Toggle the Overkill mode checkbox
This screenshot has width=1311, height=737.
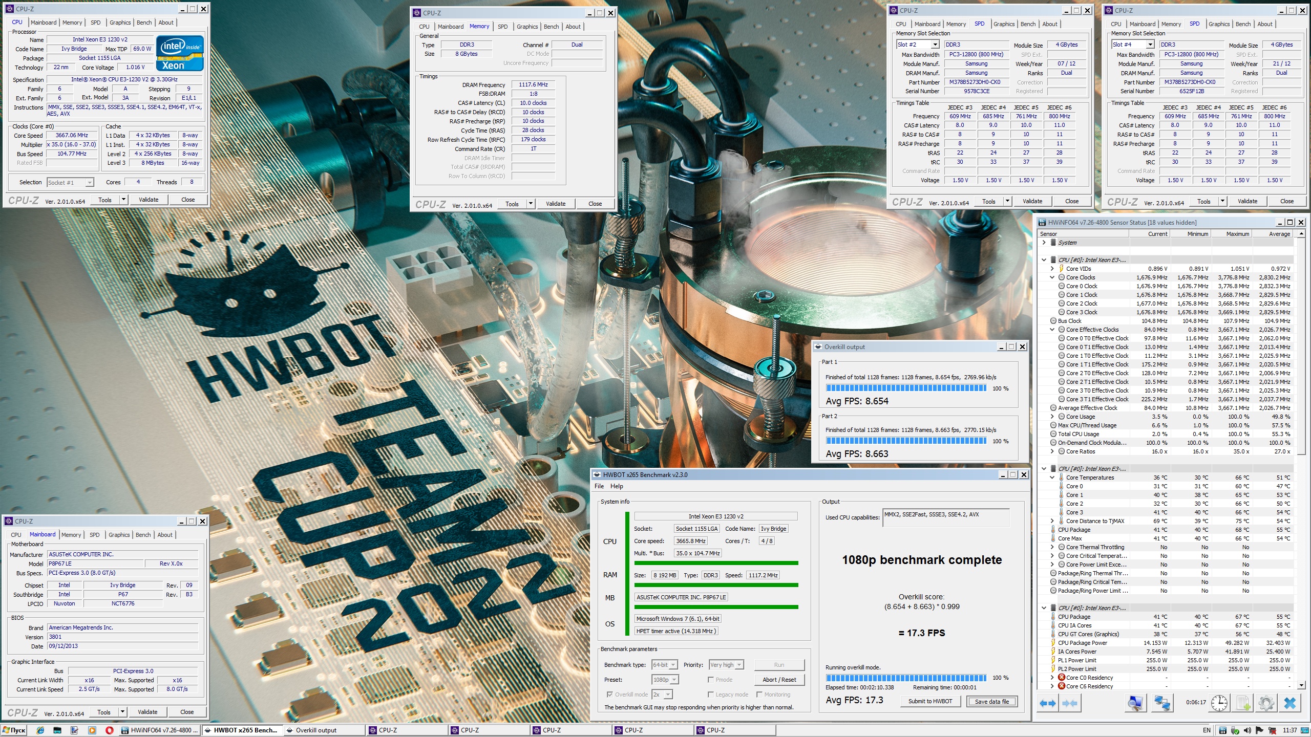pos(610,695)
